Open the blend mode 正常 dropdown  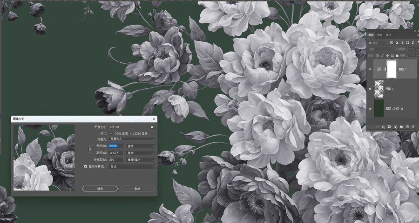coord(380,49)
